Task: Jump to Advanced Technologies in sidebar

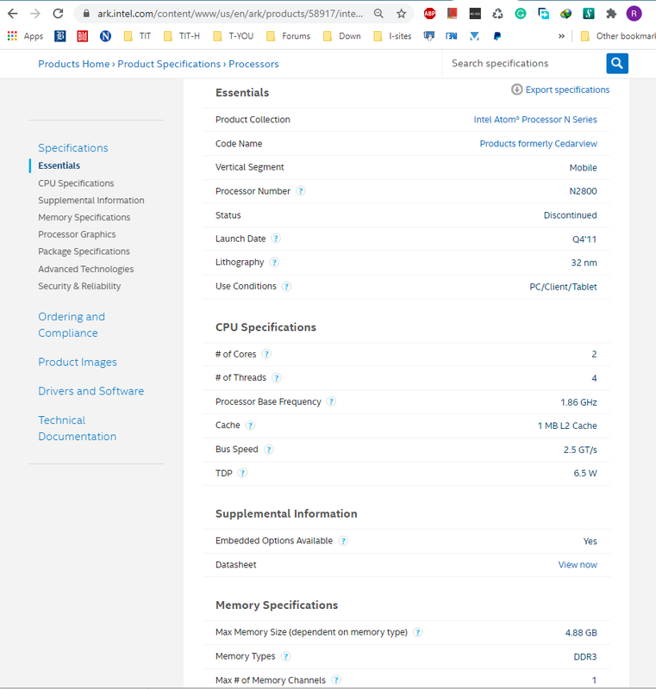Action: 85,269
